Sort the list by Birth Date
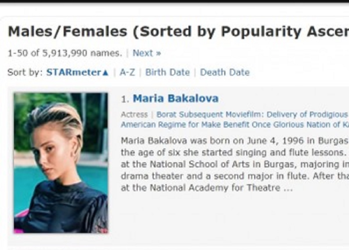Image resolution: width=349 pixels, height=250 pixels. (168, 72)
